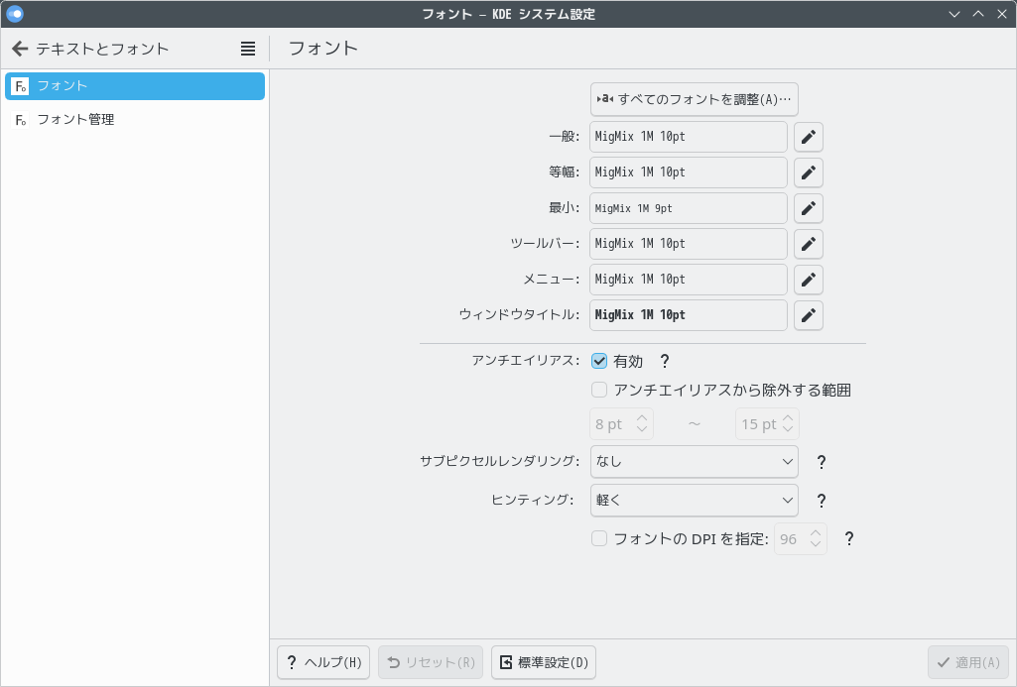Click すべてのフォントを調整(A) button
The height and width of the screenshot is (687, 1017).
click(x=695, y=99)
